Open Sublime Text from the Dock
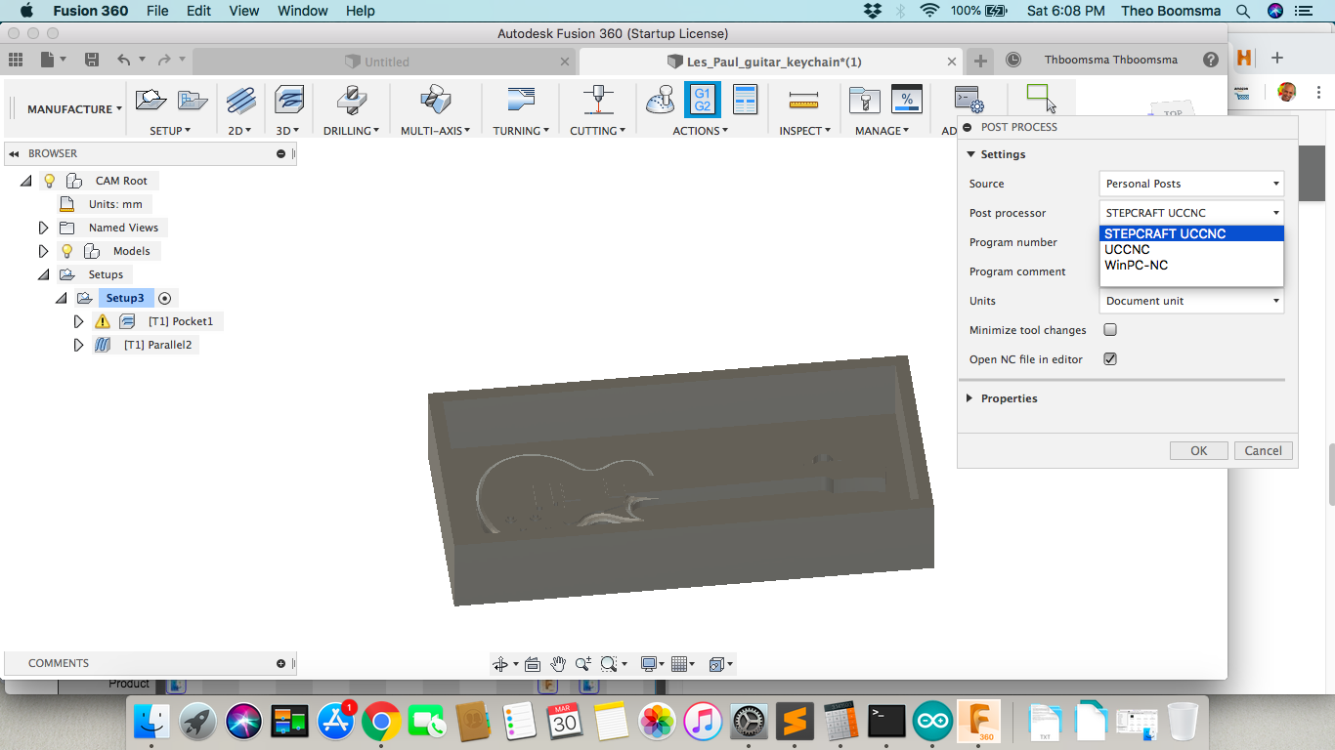Screen dimensions: 1335x750 pos(794,722)
